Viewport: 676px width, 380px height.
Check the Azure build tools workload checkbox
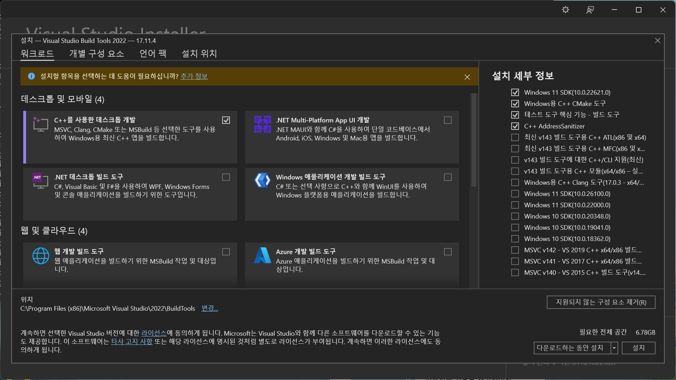[448, 252]
